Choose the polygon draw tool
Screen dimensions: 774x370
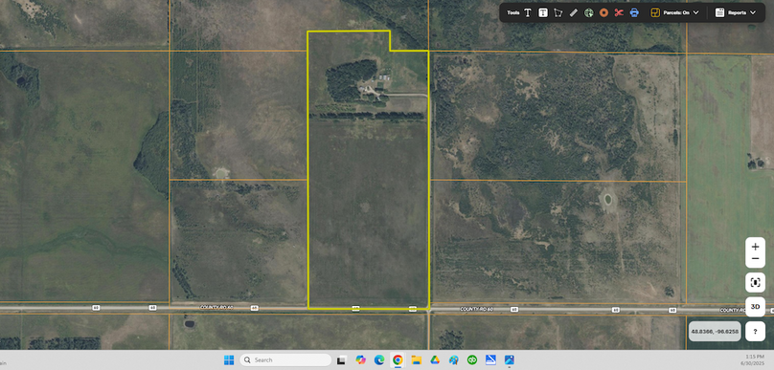pos(558,12)
